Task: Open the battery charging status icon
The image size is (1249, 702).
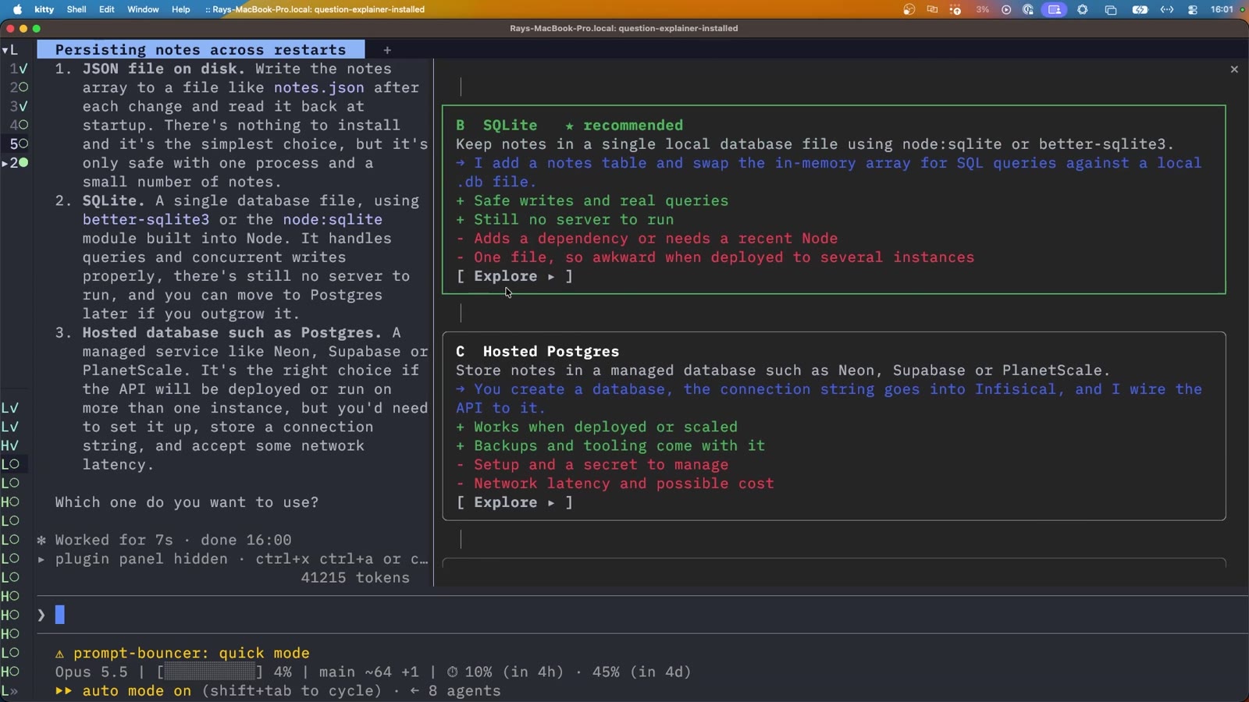Action: (1140, 9)
